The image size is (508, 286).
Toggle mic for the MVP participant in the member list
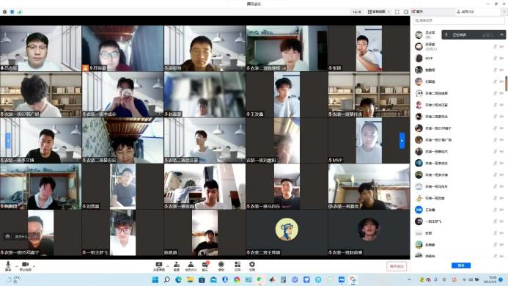(496, 59)
